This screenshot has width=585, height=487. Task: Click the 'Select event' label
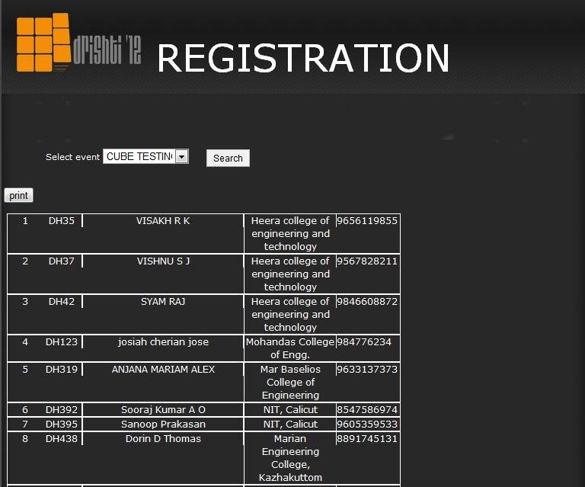point(72,157)
